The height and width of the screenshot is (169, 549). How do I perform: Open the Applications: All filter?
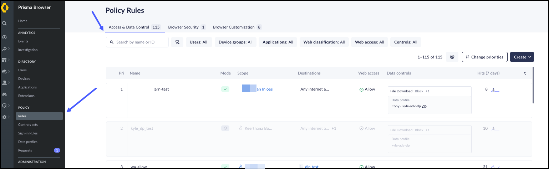pos(278,42)
